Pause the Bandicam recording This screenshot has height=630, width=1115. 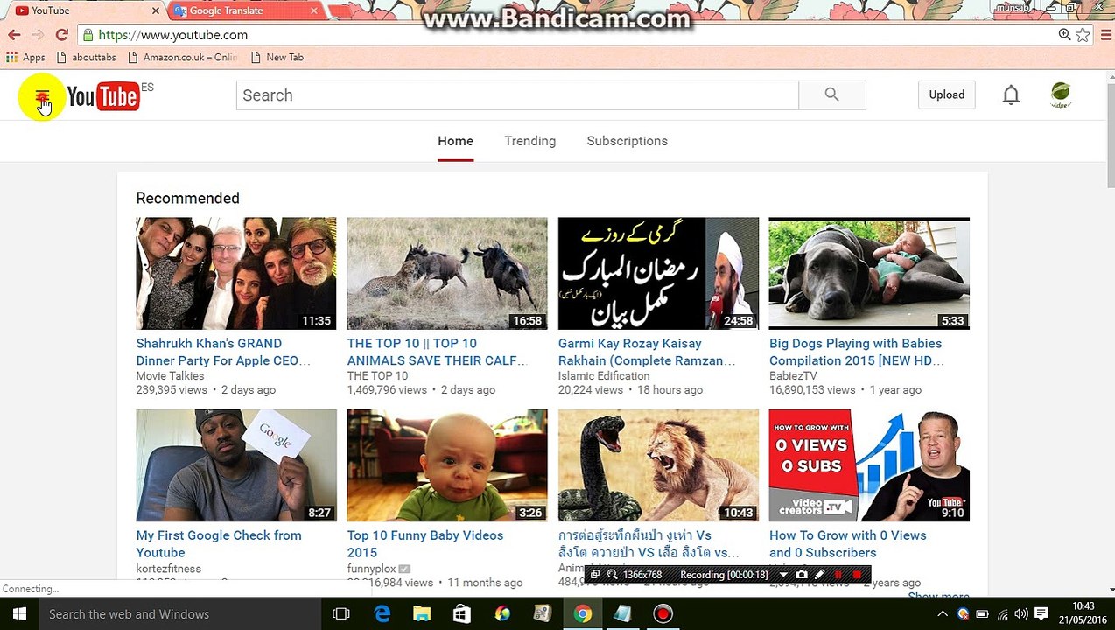point(838,575)
